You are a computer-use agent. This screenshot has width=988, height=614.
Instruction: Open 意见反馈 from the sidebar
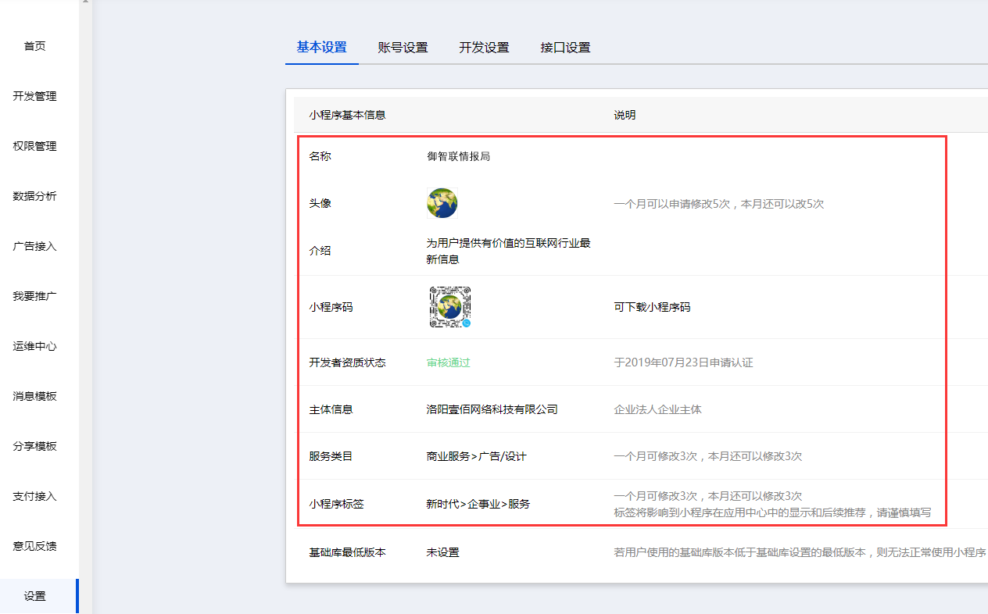34,546
